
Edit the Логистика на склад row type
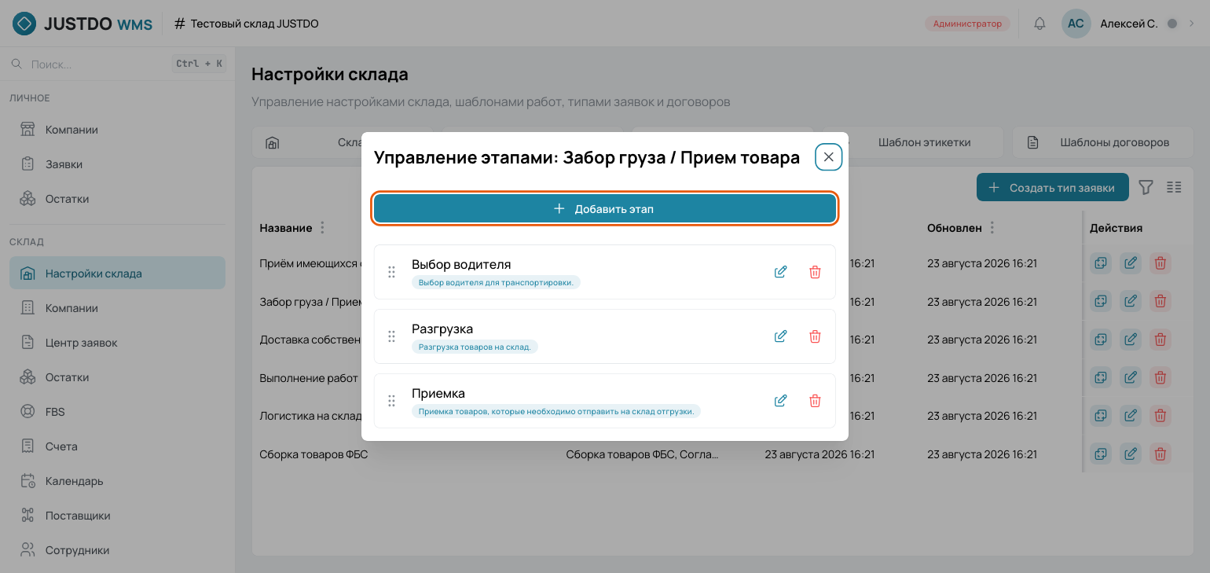coord(1131,416)
